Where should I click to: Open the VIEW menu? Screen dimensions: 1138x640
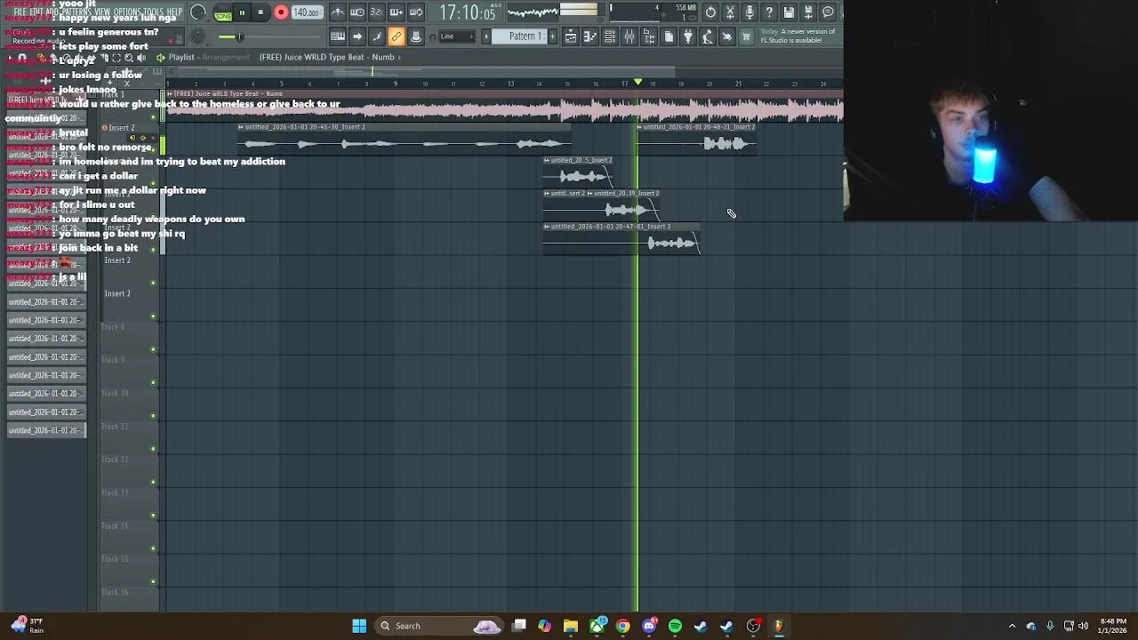coord(102,12)
